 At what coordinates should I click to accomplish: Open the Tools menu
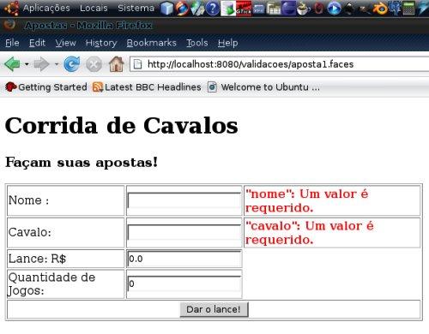pos(197,43)
